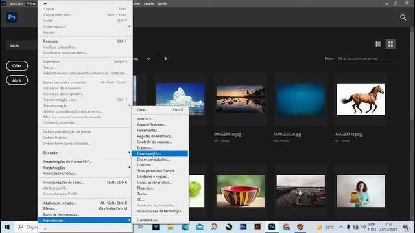Click the Editar menu
This screenshot has height=233, width=415.
coord(30,4)
